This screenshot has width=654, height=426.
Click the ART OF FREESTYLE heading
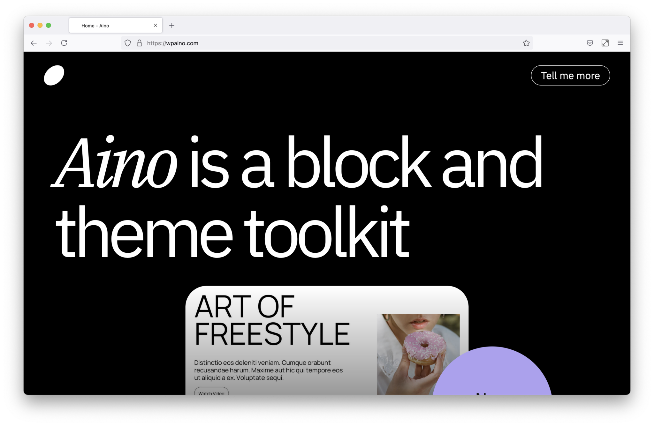pos(272,320)
